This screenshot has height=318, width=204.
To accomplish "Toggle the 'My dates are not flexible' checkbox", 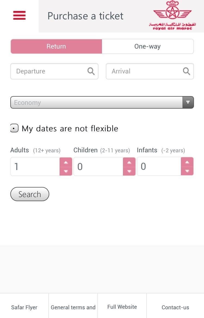I will (x=14, y=128).
